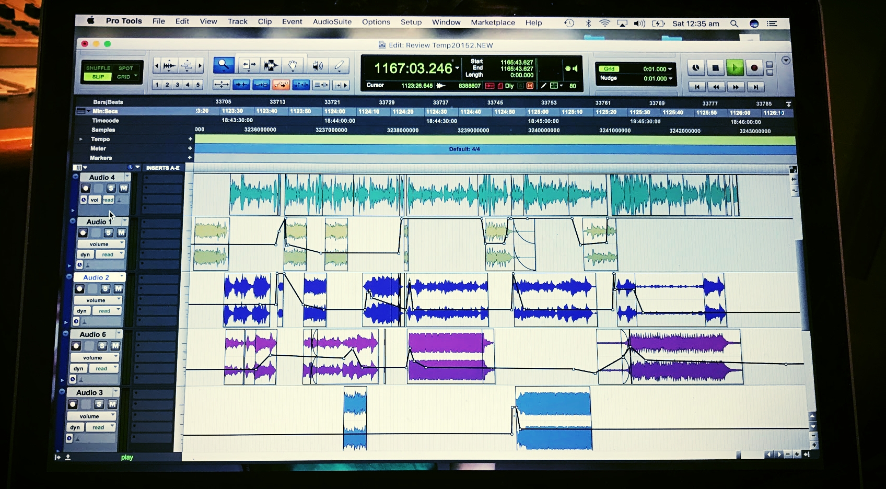Click the green Play button
This screenshot has width=886, height=489.
[x=735, y=68]
